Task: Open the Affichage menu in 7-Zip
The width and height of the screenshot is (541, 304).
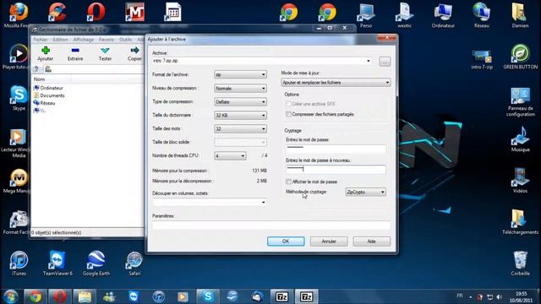Action: (x=83, y=40)
